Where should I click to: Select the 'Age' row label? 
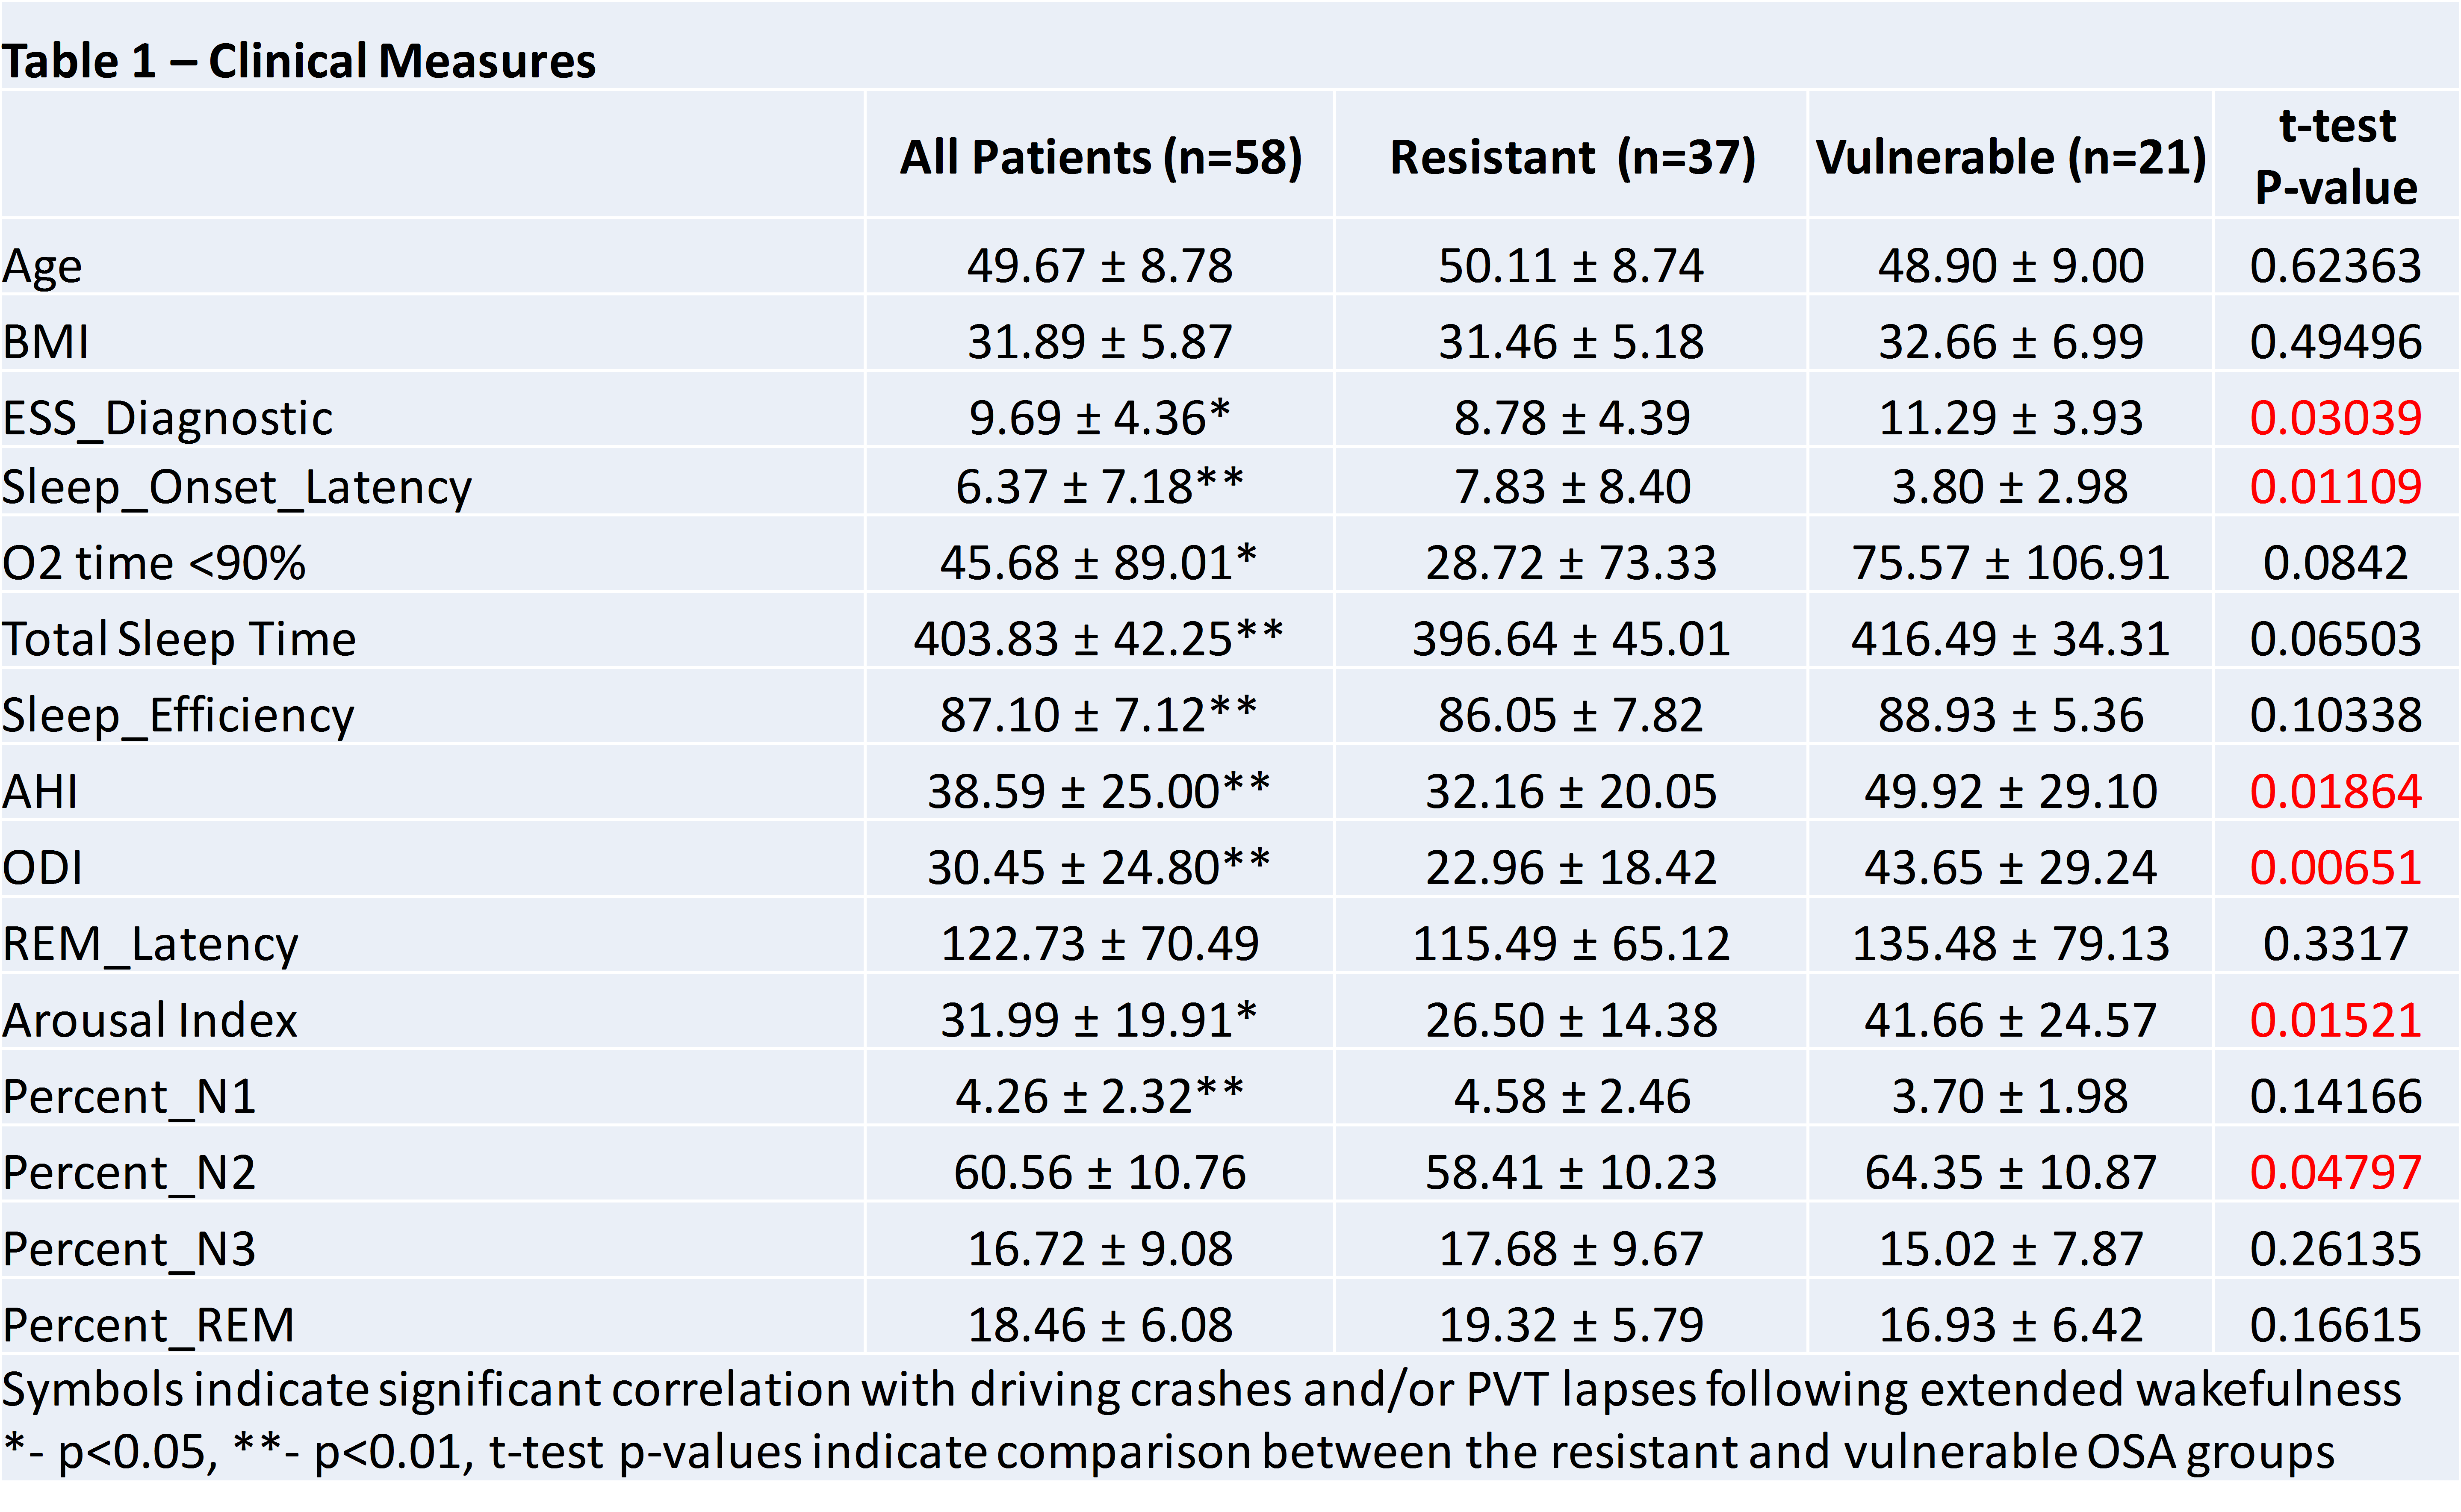(x=42, y=266)
